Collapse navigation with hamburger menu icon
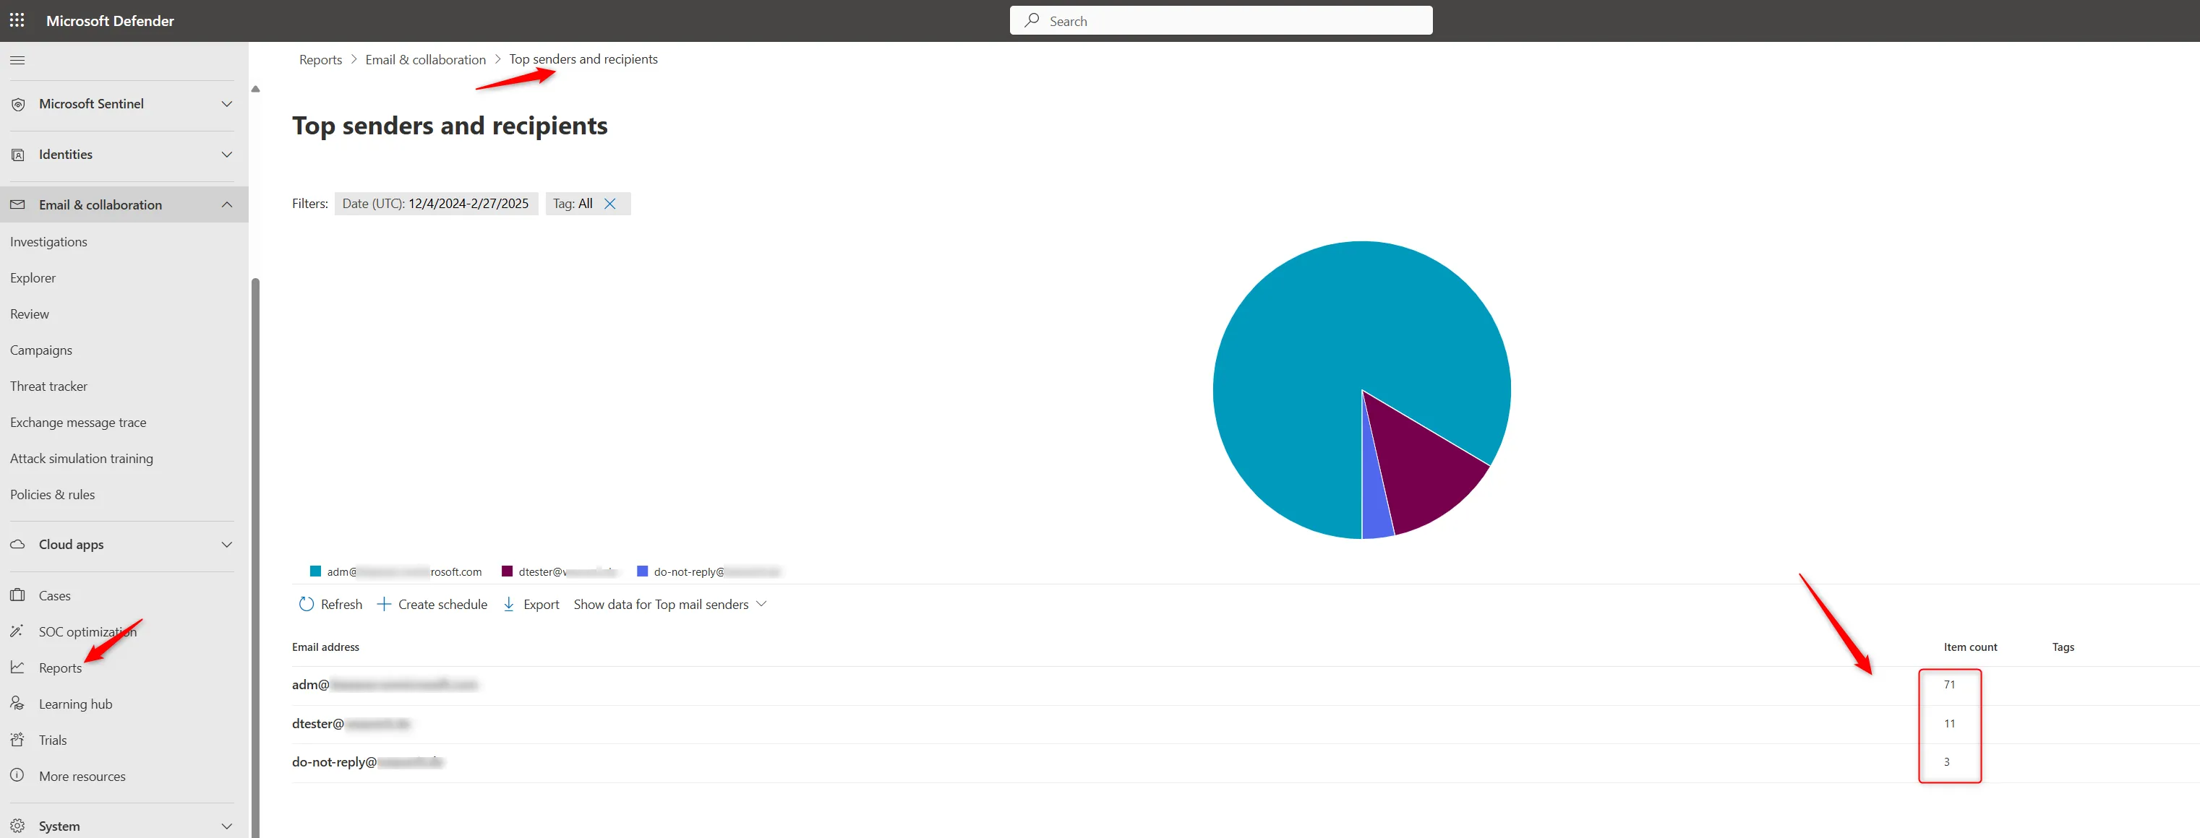The height and width of the screenshot is (838, 2200). (17, 61)
